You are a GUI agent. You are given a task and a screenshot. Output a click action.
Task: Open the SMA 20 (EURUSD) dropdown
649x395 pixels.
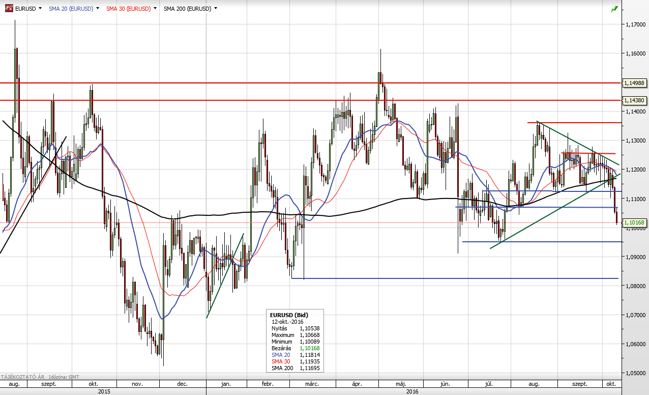pos(97,9)
